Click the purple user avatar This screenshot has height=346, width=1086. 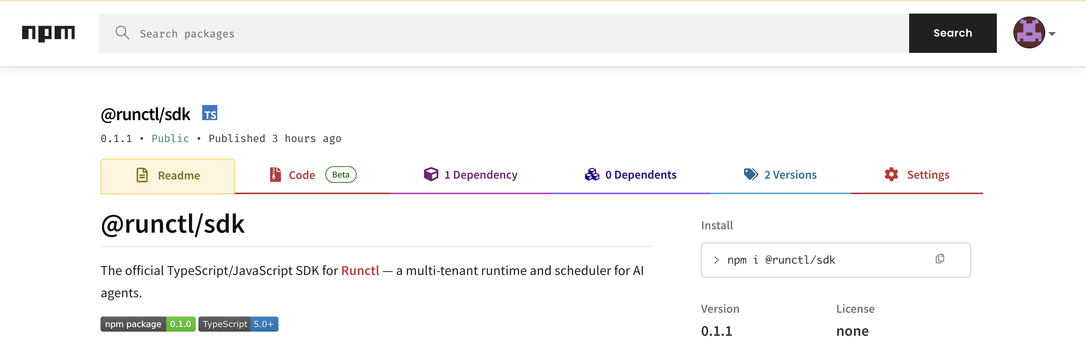click(x=1029, y=33)
